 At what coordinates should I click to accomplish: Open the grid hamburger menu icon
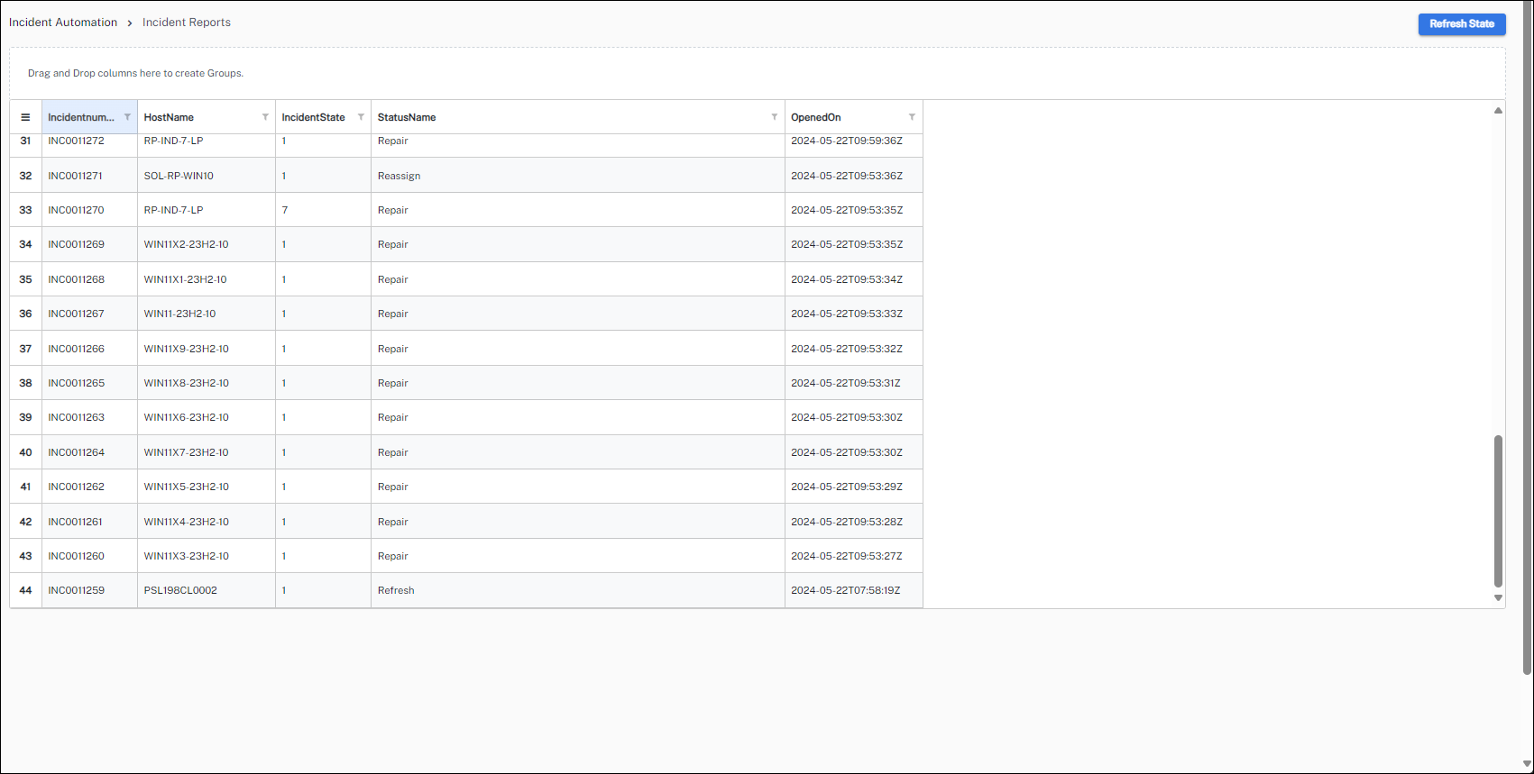pos(25,117)
